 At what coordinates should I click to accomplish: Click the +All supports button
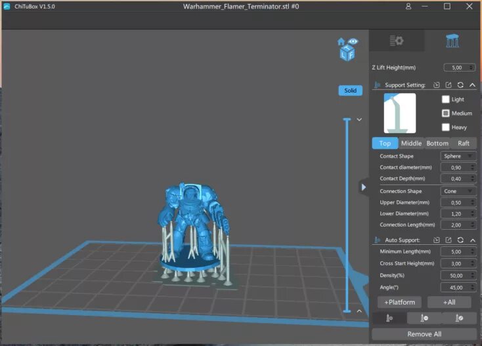(449, 303)
